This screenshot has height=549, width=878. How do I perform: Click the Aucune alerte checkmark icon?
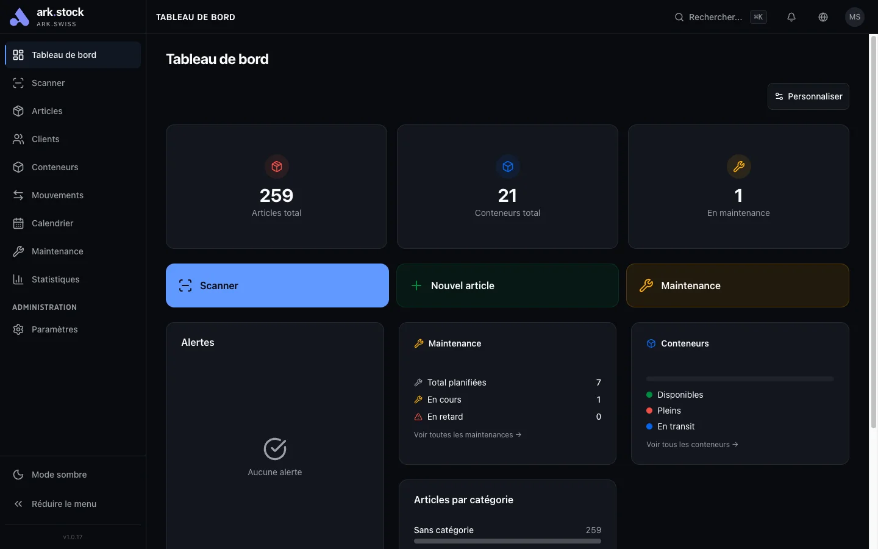pyautogui.click(x=275, y=449)
